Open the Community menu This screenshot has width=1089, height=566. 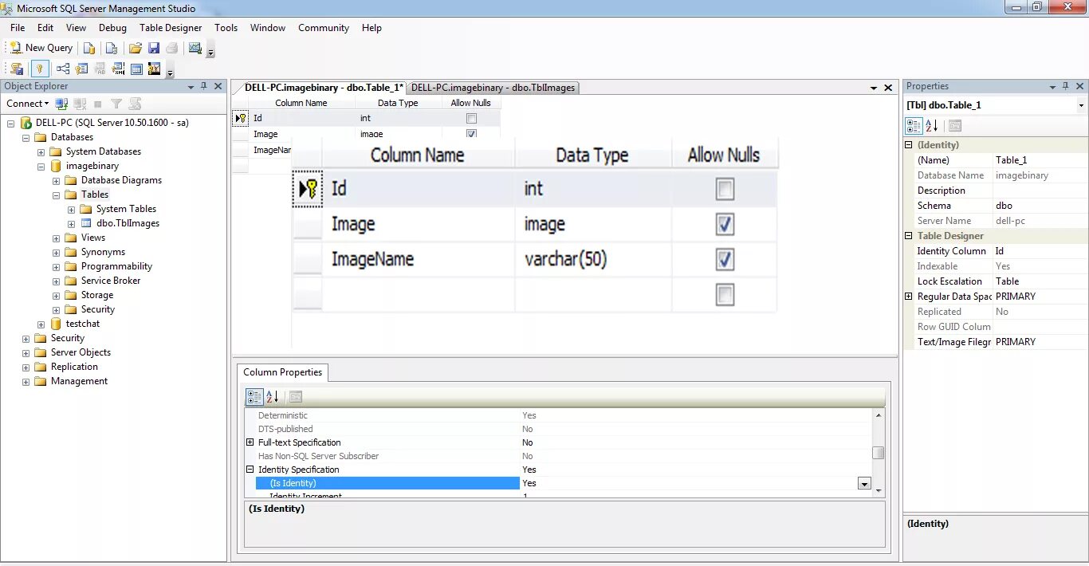point(324,27)
